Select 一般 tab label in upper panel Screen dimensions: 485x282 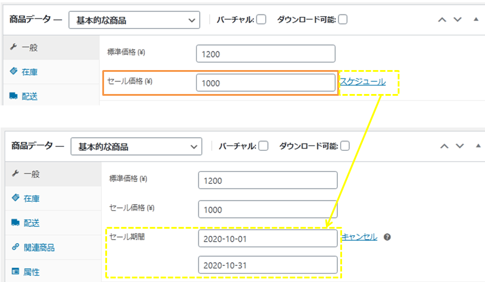[x=30, y=48]
